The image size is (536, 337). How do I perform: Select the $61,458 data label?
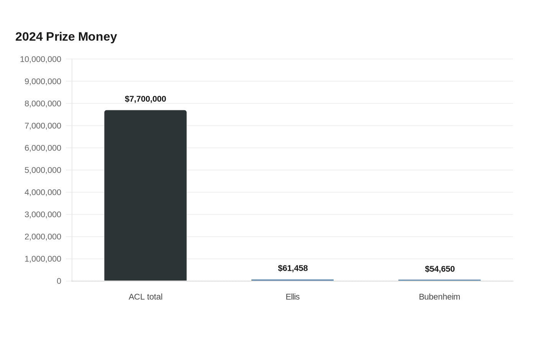click(293, 268)
